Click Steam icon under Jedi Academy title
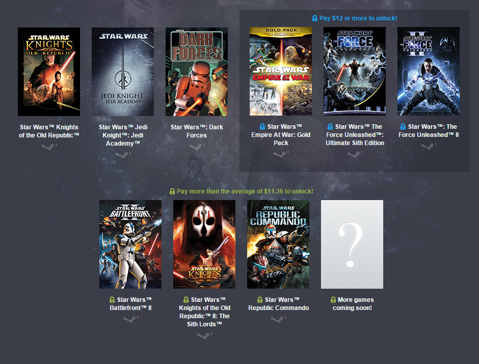Screen dimensions: 479x364 tap(122, 155)
